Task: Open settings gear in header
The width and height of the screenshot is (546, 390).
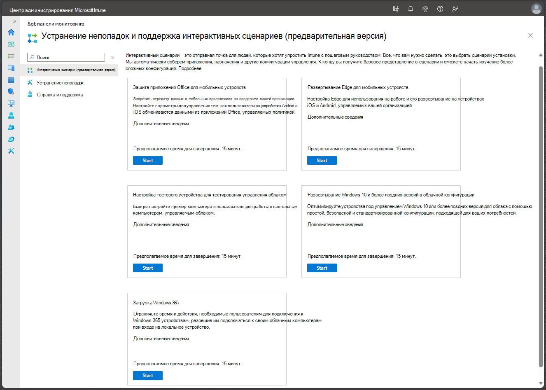Action: (425, 9)
